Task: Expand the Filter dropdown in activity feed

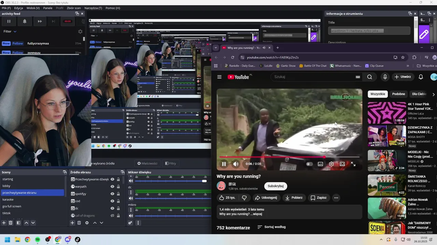Action: tap(10, 31)
